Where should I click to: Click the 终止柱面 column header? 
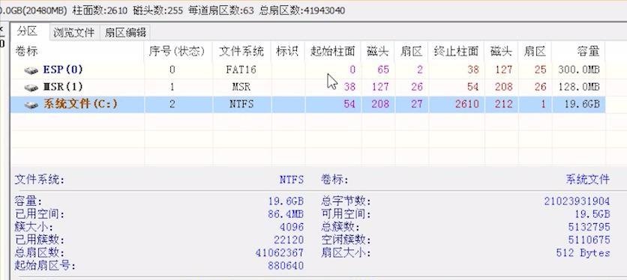[x=456, y=51]
